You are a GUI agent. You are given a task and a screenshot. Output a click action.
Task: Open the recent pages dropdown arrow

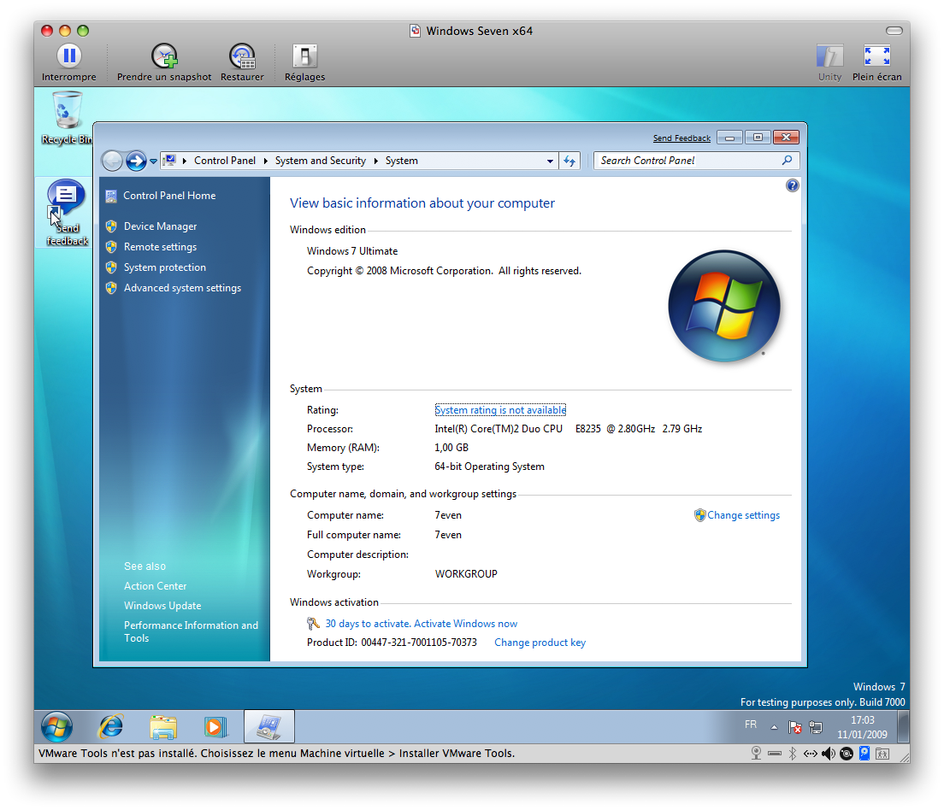coord(154,161)
